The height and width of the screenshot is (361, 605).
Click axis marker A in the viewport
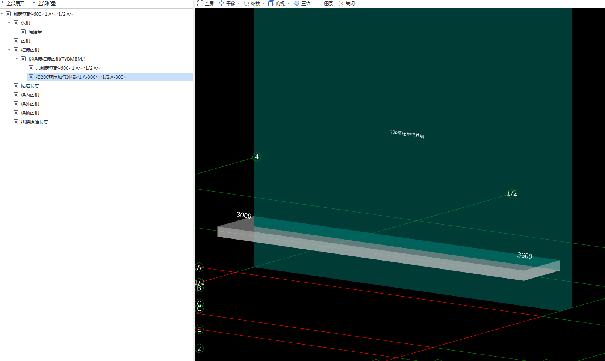click(199, 267)
